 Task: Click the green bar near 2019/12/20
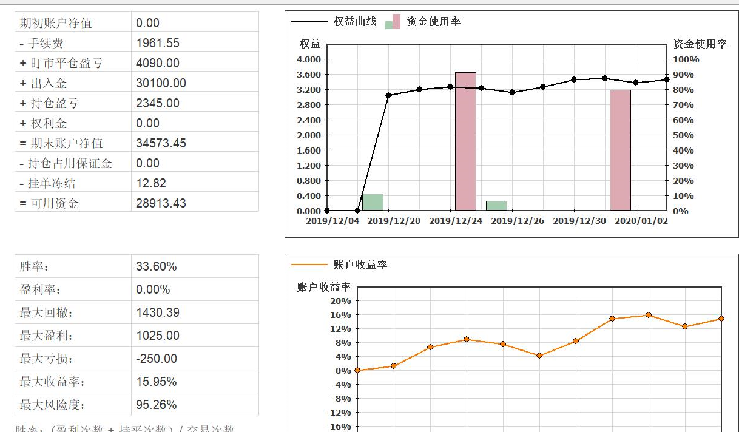click(x=373, y=202)
